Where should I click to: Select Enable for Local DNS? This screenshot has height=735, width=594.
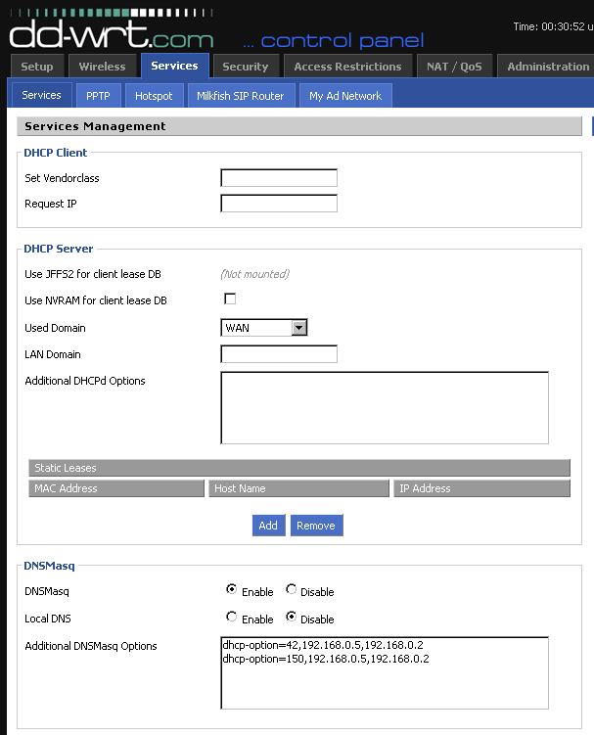[231, 618]
